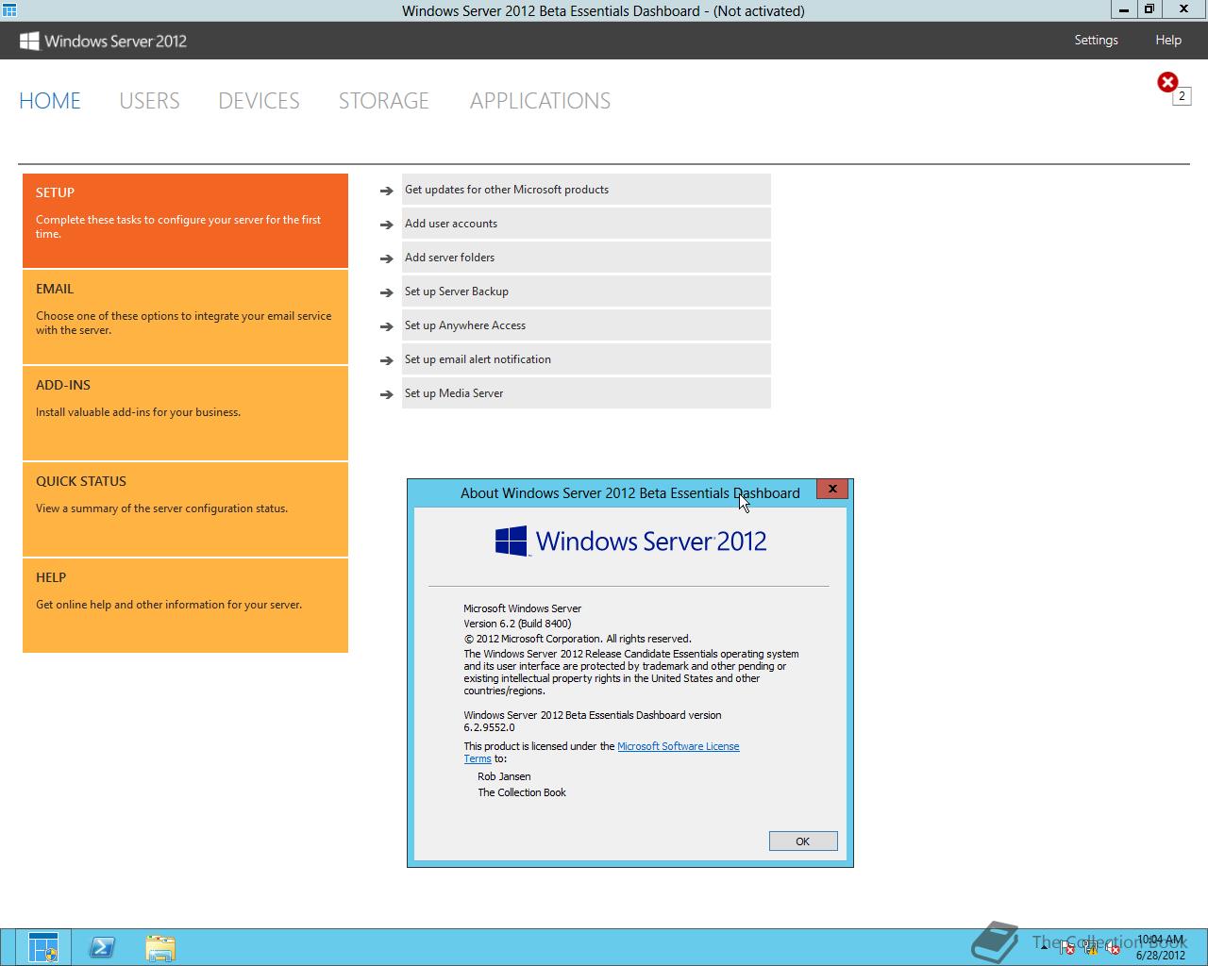Click OK in the About dialog
This screenshot has height=966, width=1208.
(803, 841)
